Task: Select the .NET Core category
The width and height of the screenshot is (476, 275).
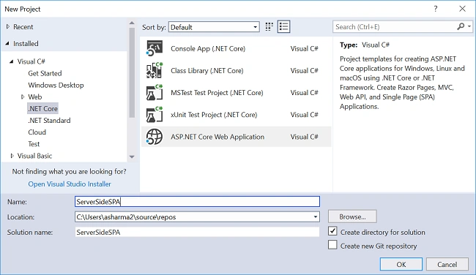Action: click(42, 108)
